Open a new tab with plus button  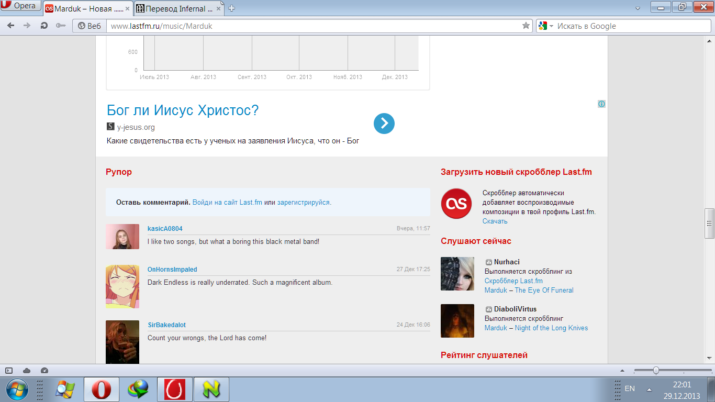click(232, 8)
